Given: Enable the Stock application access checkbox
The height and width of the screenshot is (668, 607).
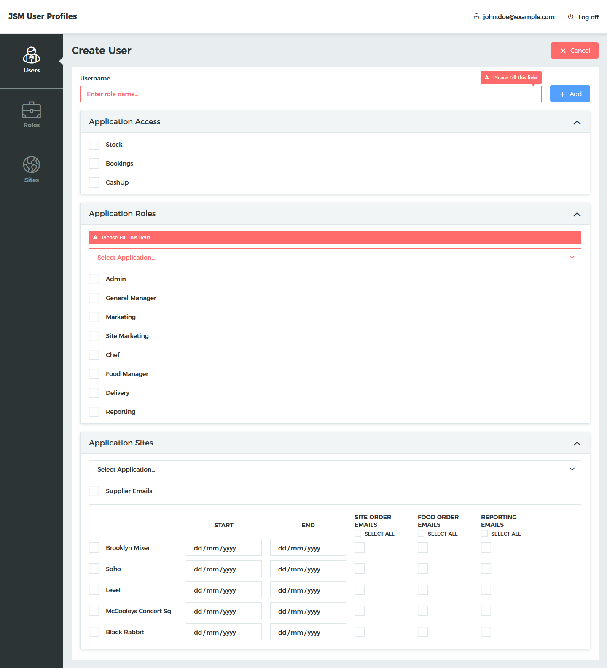Looking at the screenshot, I should (x=94, y=145).
